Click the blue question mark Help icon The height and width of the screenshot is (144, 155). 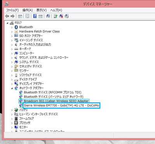coord(35,16)
